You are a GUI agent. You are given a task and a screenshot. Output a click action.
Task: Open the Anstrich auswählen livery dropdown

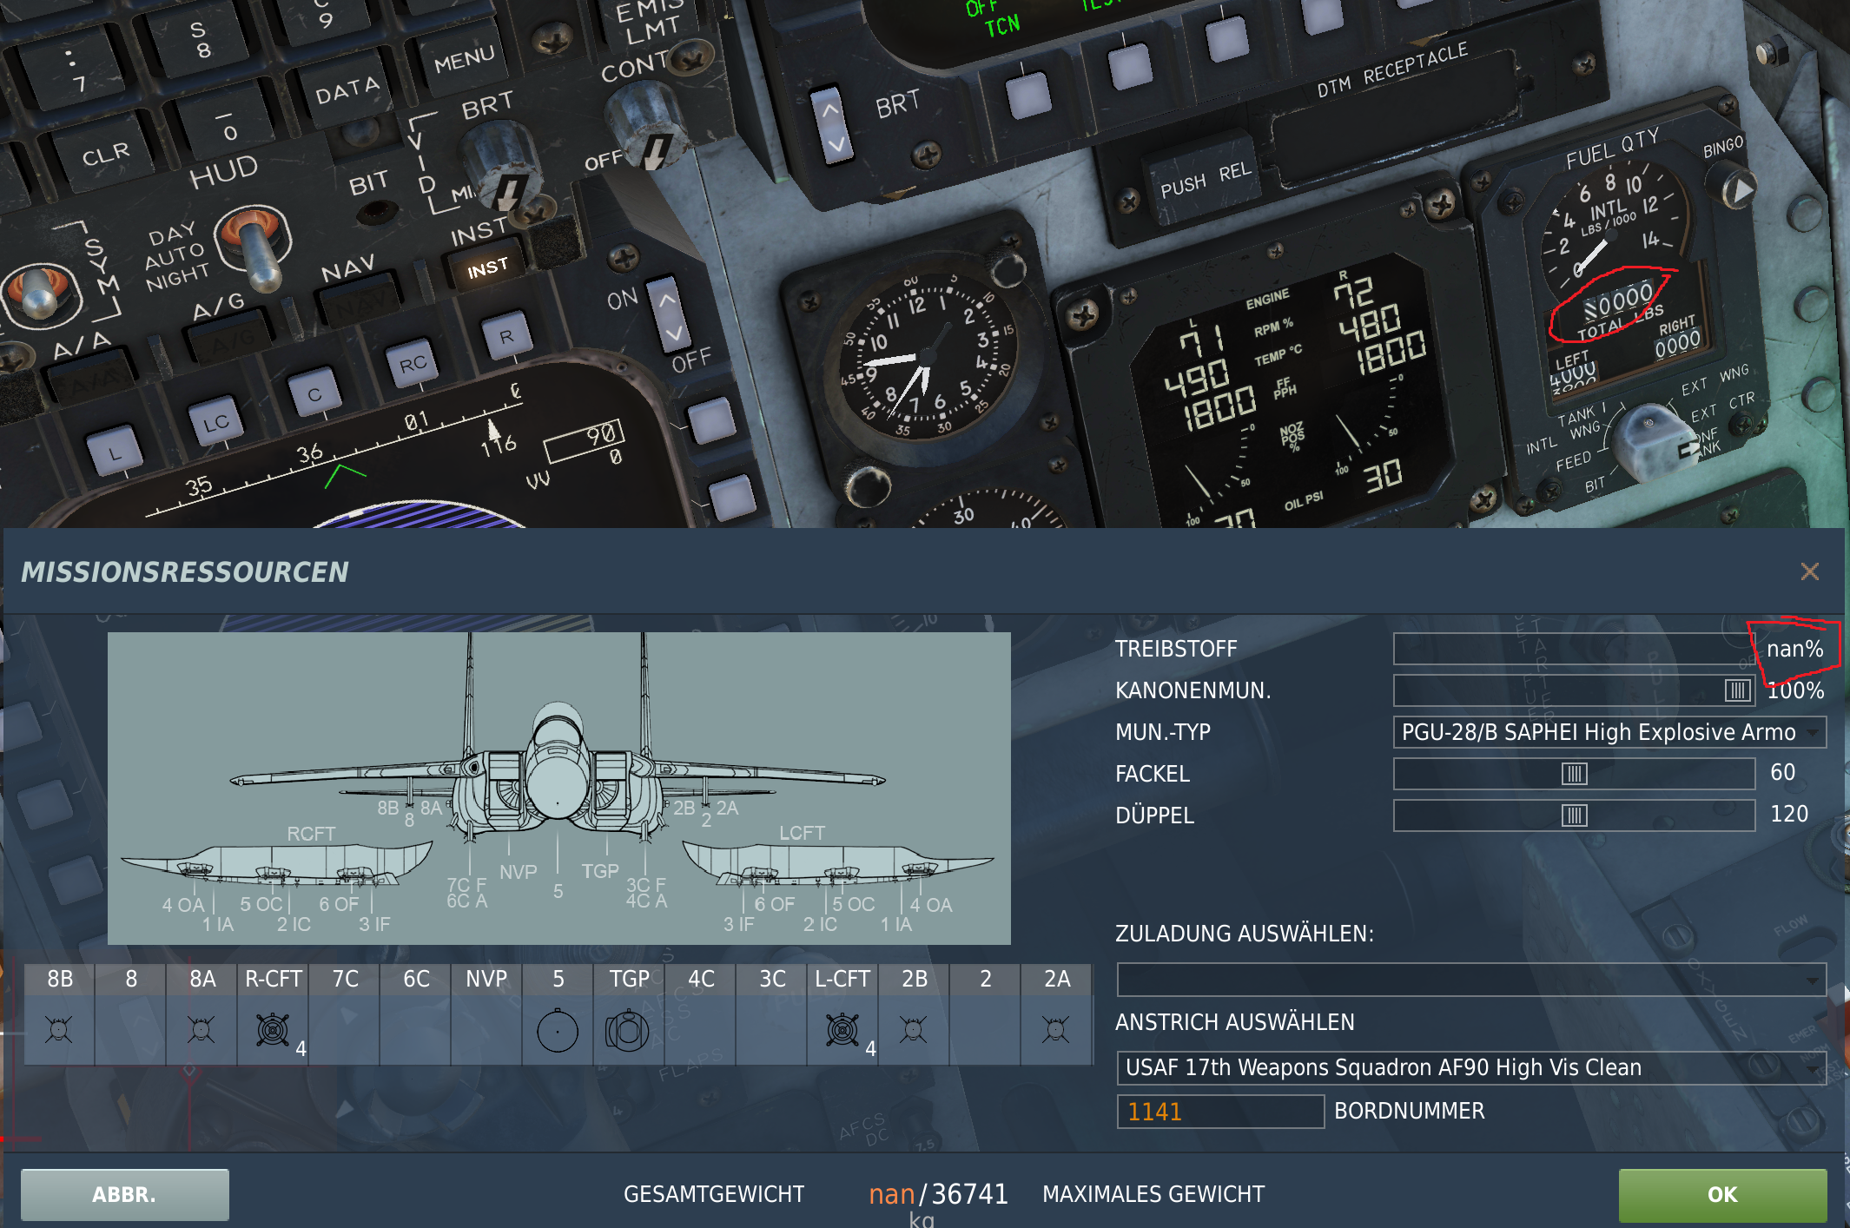pyautogui.click(x=1471, y=1067)
